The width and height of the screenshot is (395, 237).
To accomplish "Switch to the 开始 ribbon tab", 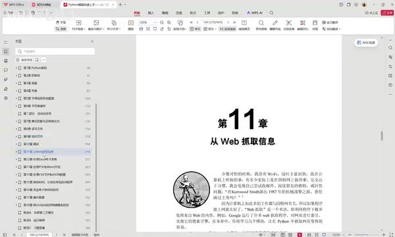I will (137, 13).
